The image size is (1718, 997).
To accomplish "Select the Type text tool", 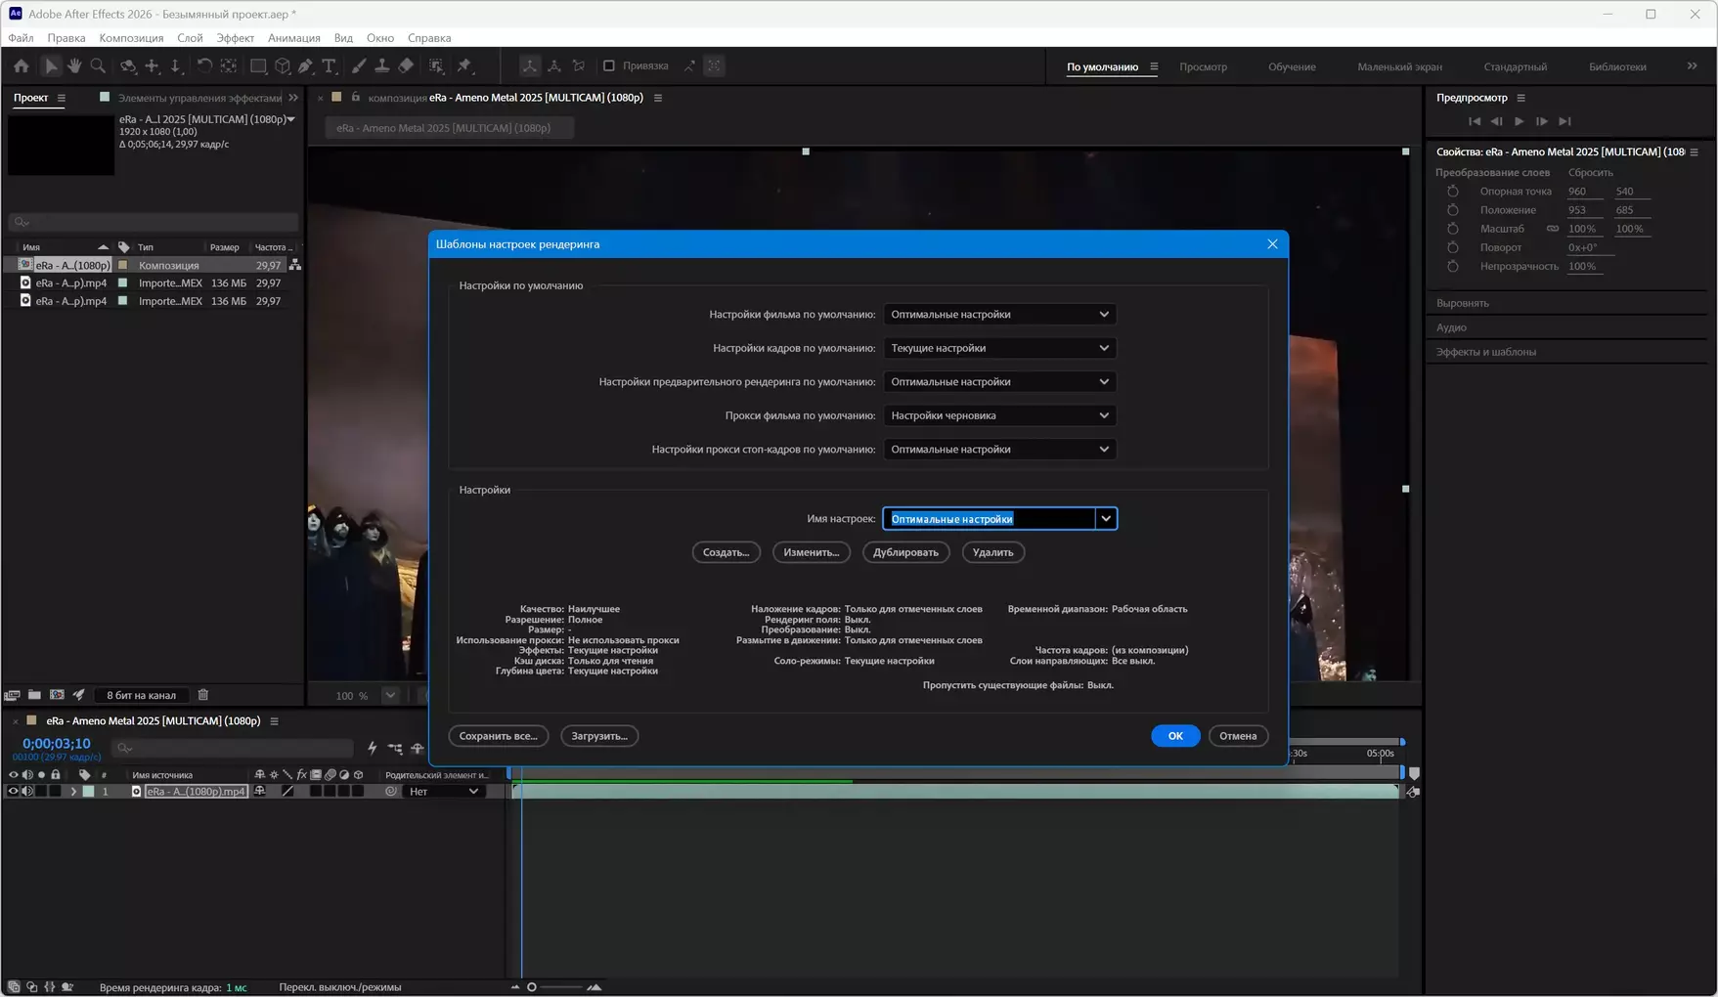I will click(x=329, y=66).
